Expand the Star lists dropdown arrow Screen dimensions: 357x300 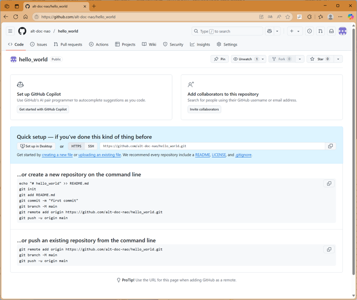[x=338, y=59]
